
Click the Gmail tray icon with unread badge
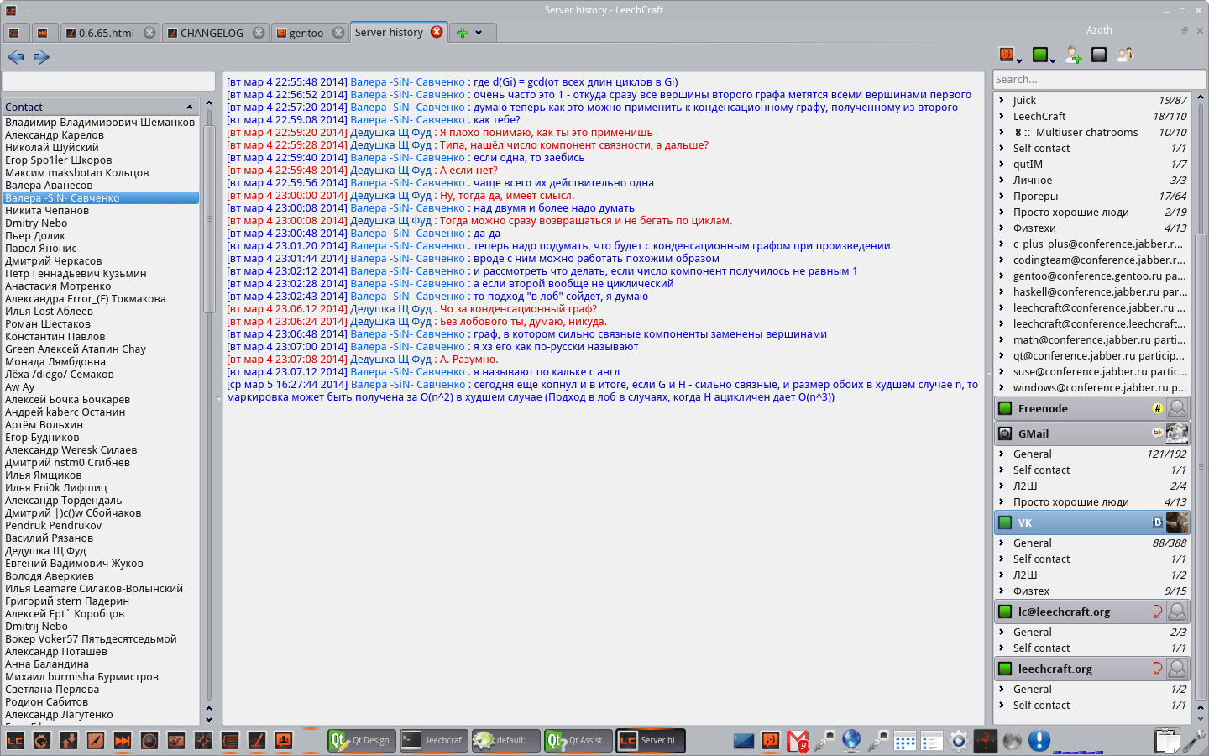pyautogui.click(x=798, y=740)
